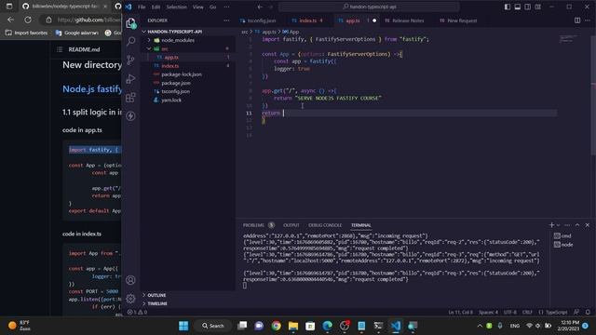The image size is (596, 335).
Task: Open the launch profile dropdown beside new terminal
Action: coord(558,225)
